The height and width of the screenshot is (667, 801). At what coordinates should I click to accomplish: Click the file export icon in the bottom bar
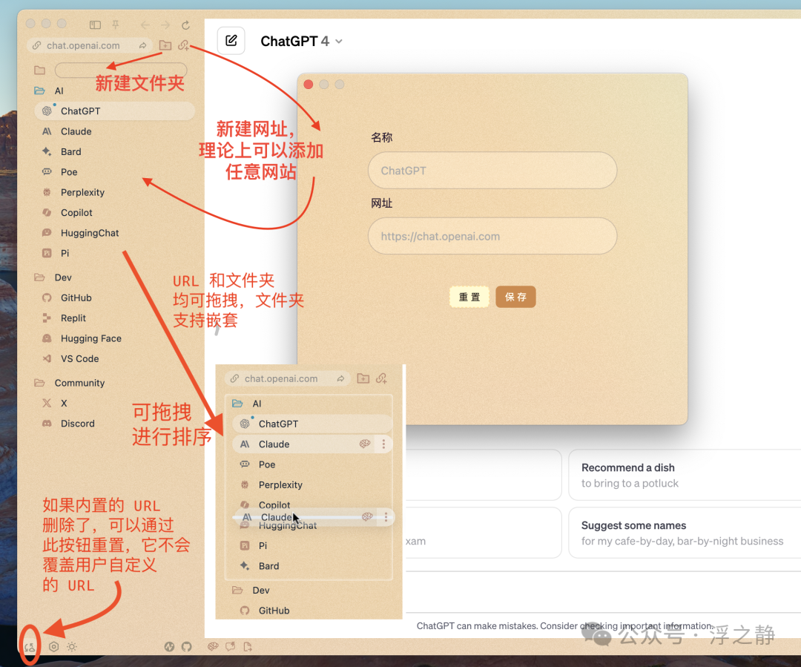click(x=248, y=646)
